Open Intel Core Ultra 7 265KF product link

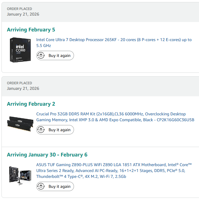click(114, 40)
